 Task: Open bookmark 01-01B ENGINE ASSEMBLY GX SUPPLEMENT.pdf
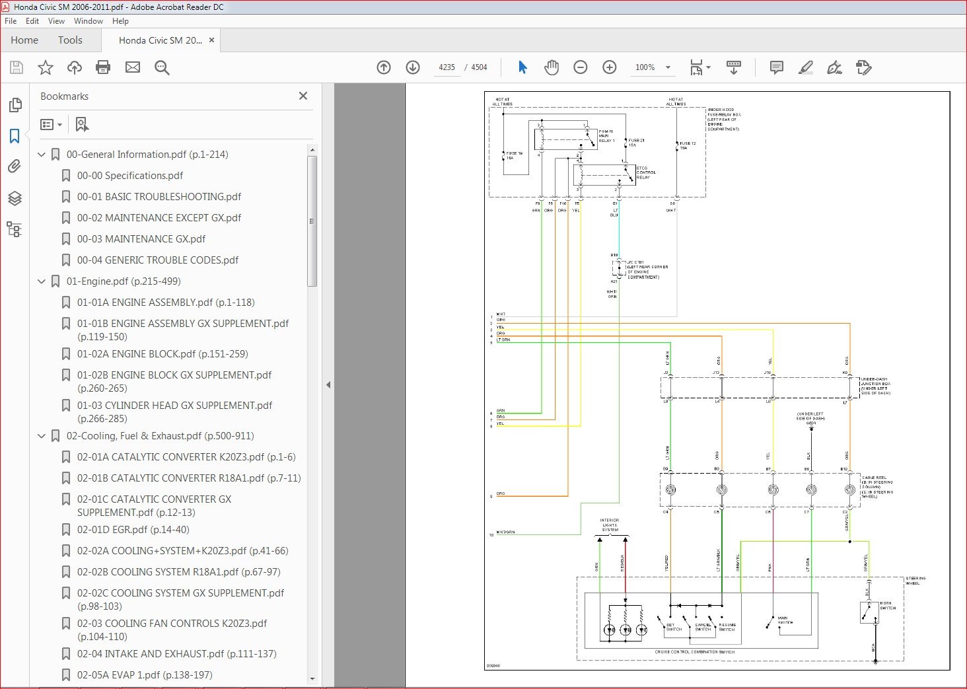[183, 330]
